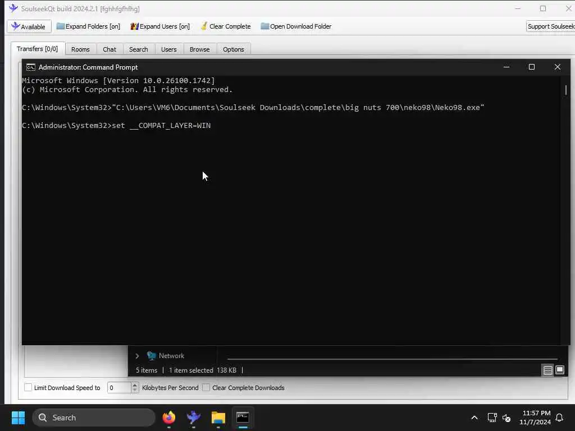This screenshot has height=431, width=575.
Task: Minimize the Command Prompt window
Action: pyautogui.click(x=506, y=67)
